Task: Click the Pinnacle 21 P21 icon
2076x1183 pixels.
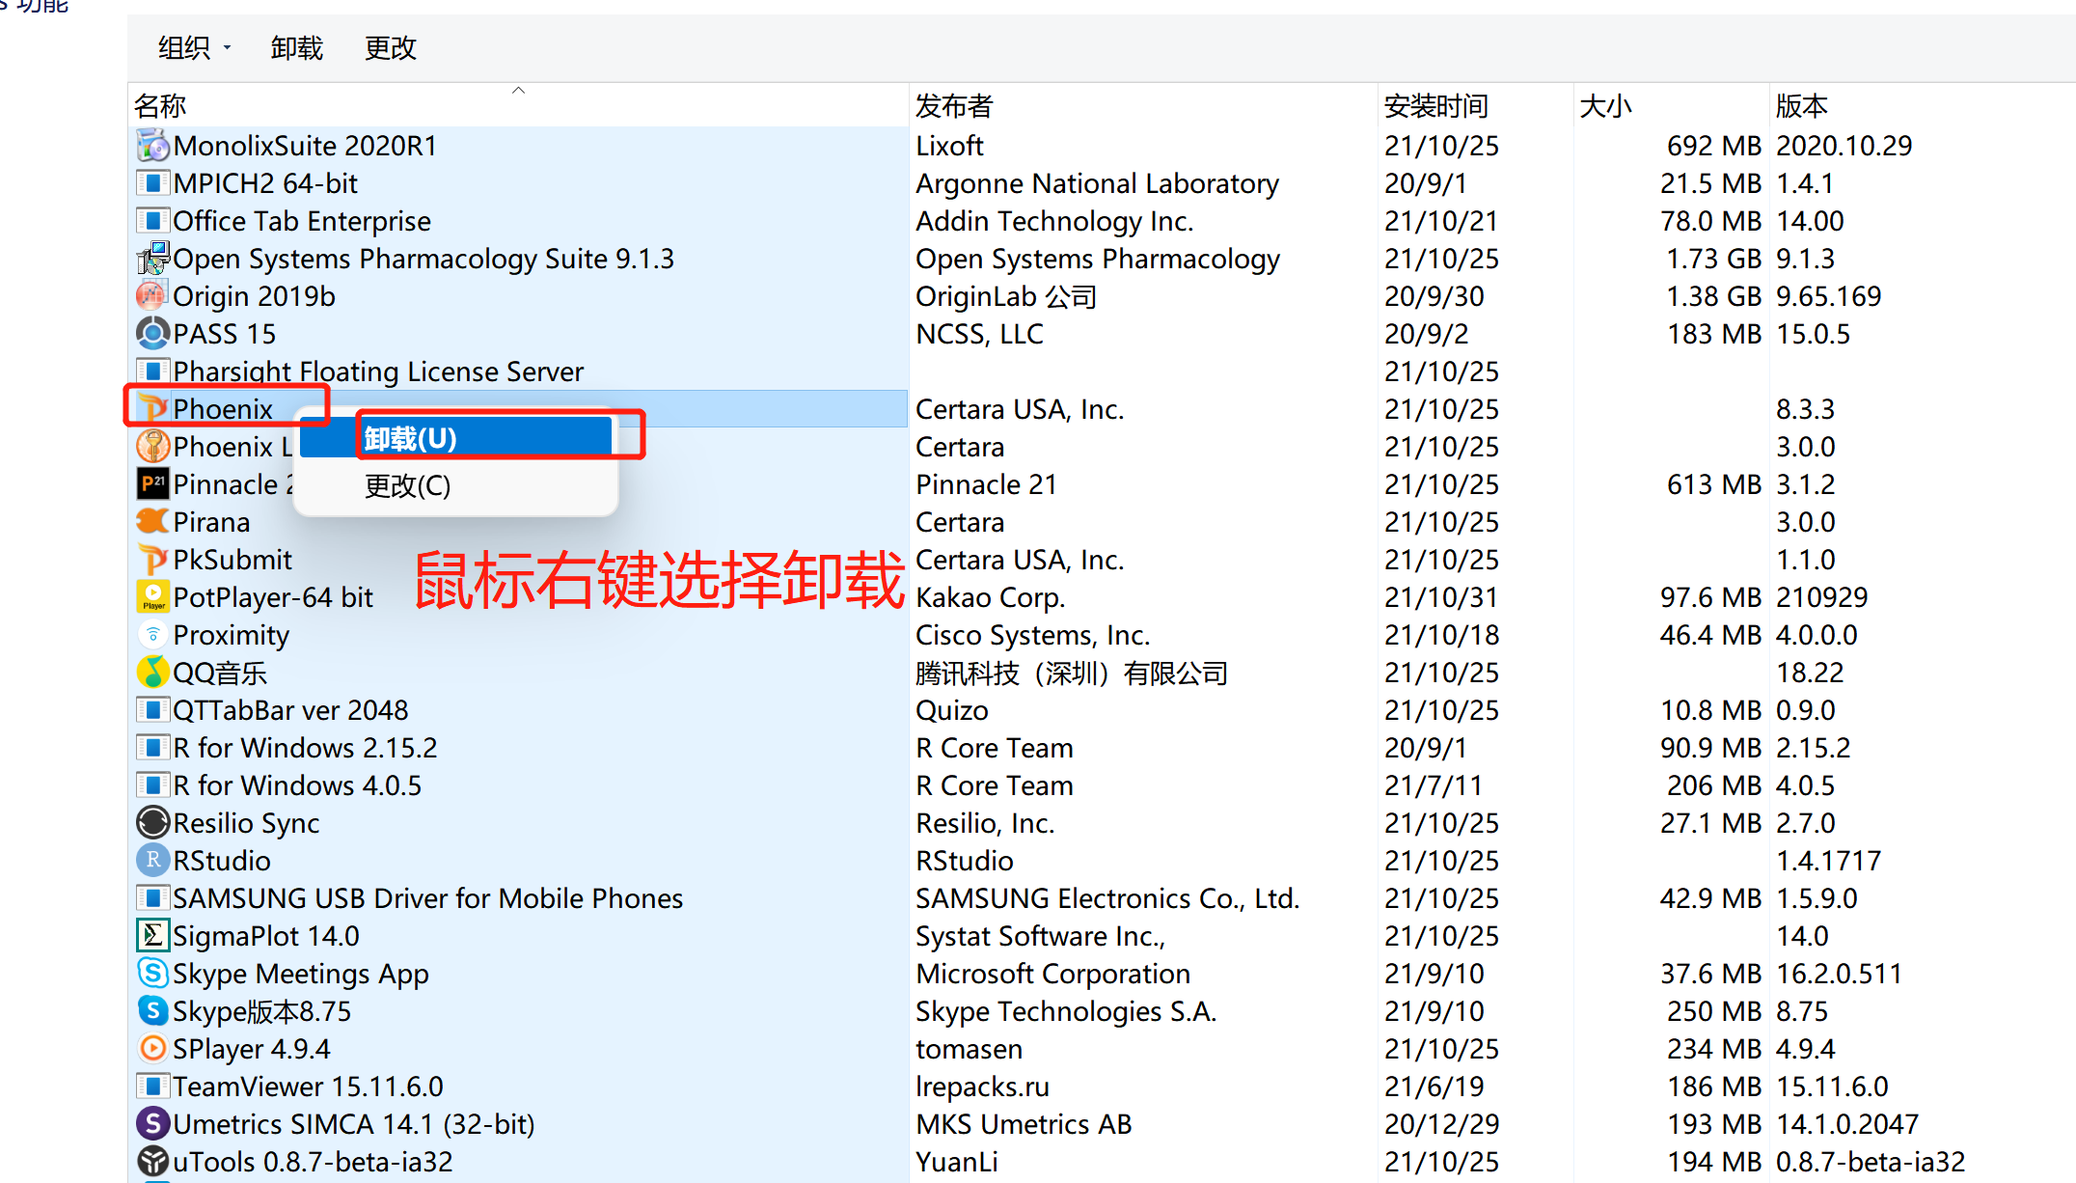Action: click(x=152, y=484)
